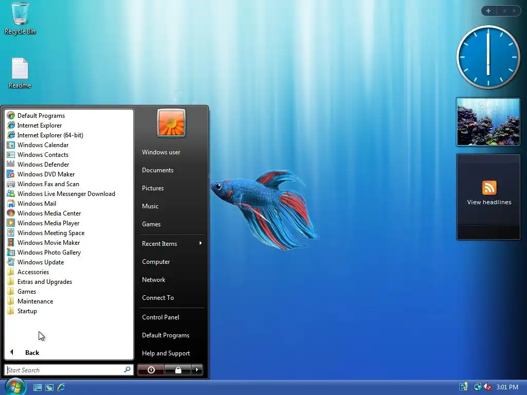This screenshot has width=527, height=395.
Task: Click the Start orb button
Action: (x=15, y=386)
